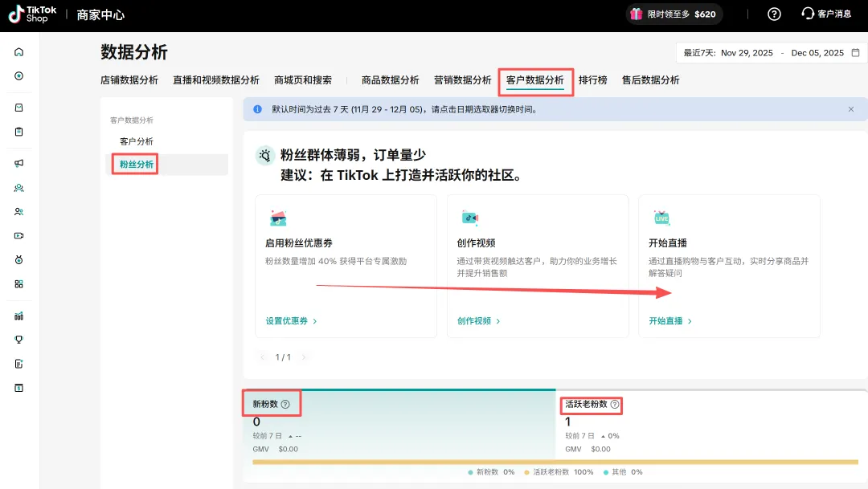Click the help icon beside 活跃老粉数
This screenshot has height=489, width=868.
pyautogui.click(x=615, y=404)
